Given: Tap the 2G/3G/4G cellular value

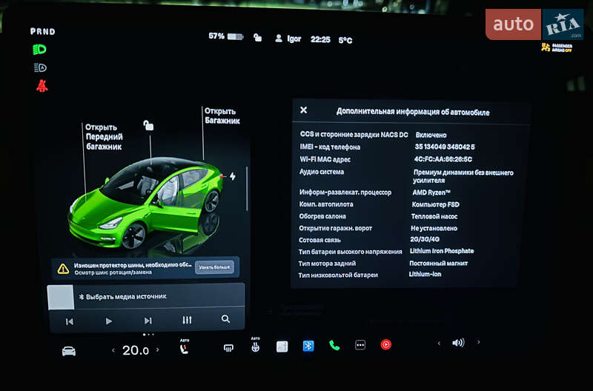Looking at the screenshot, I should tap(425, 239).
